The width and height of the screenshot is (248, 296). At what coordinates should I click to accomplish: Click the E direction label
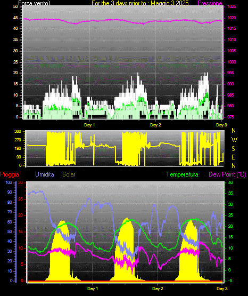click(x=233, y=157)
